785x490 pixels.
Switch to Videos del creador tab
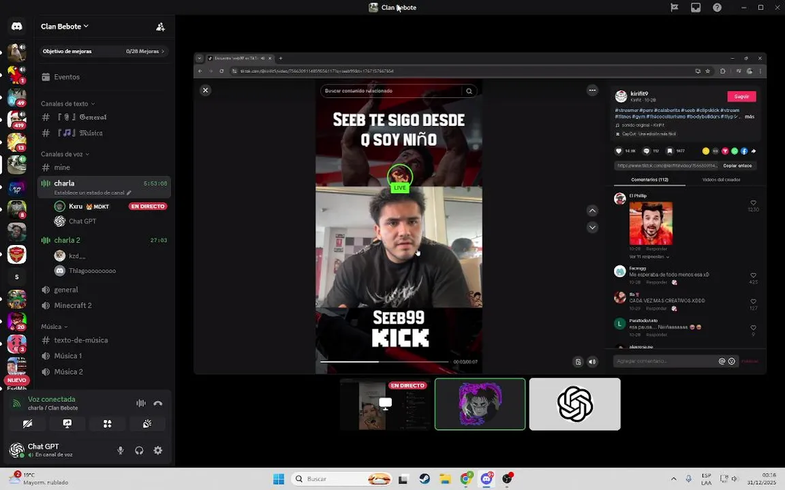pos(721,180)
